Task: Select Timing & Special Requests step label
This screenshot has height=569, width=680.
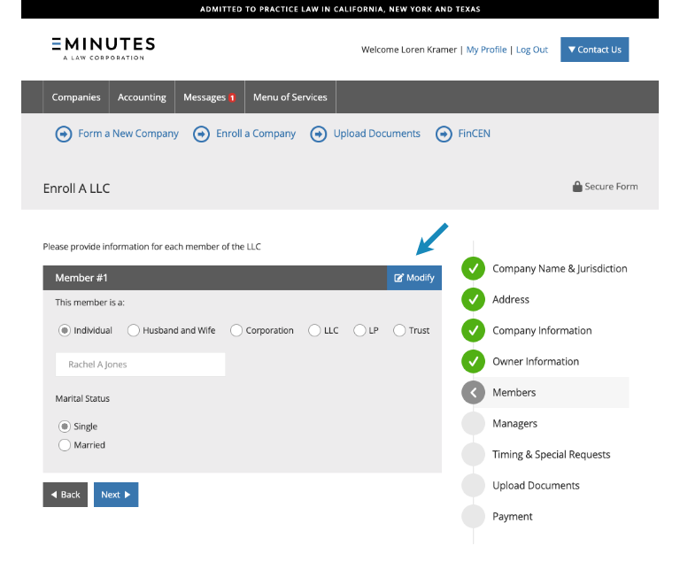Action: [x=552, y=455]
